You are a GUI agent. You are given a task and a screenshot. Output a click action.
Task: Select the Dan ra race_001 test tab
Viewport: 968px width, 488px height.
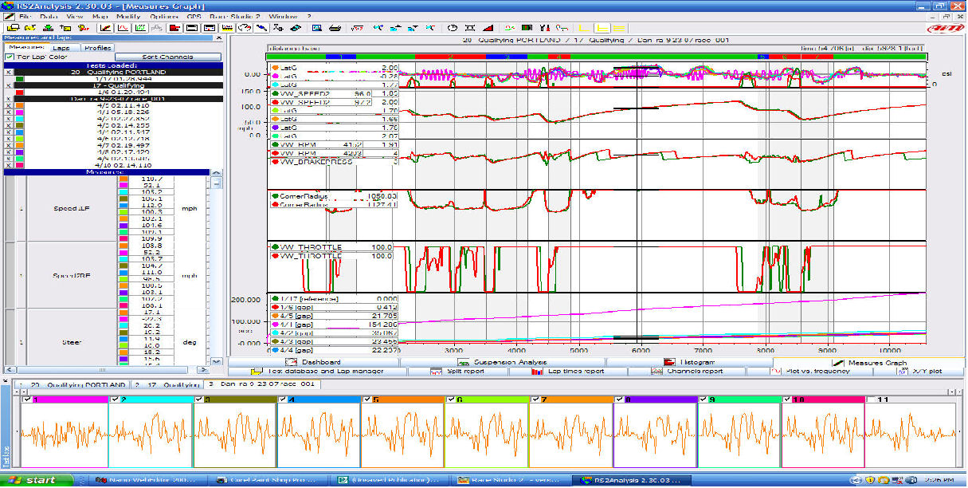point(262,384)
